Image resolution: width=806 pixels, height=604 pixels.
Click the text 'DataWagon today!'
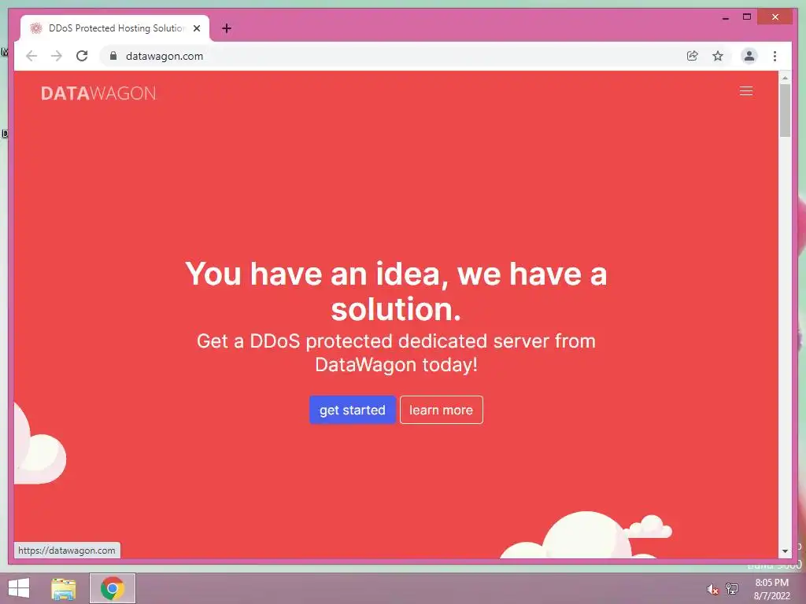397,365
